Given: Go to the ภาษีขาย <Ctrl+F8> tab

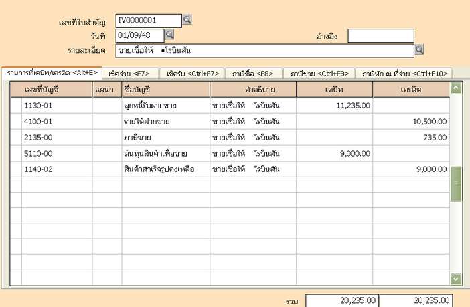Looking at the screenshot, I should (319, 73).
